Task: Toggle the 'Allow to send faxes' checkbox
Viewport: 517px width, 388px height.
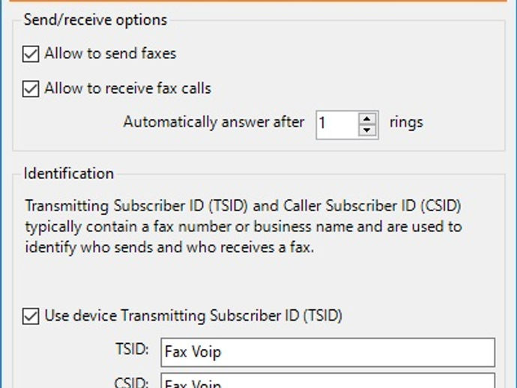Action: pos(31,54)
